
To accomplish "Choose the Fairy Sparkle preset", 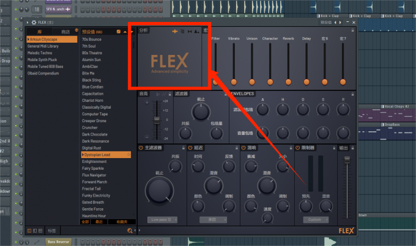I will click(x=93, y=168).
